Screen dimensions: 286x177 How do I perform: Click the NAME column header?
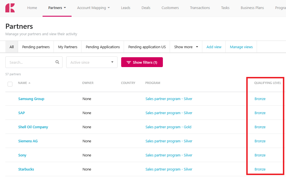tap(23, 83)
